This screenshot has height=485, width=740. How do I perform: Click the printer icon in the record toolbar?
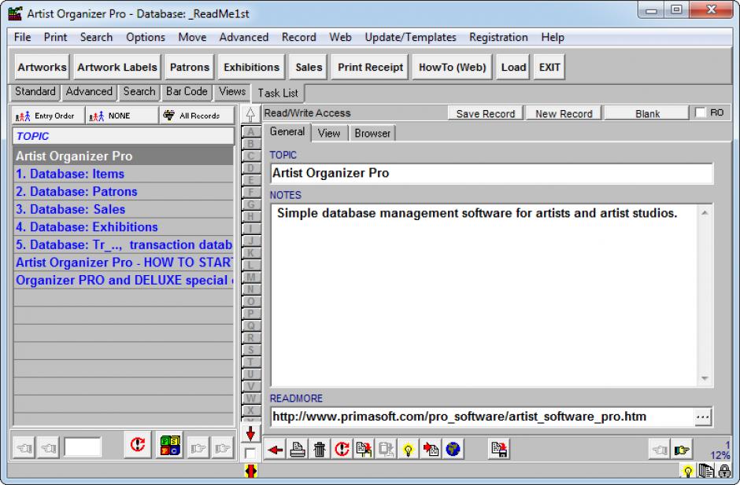click(x=298, y=449)
